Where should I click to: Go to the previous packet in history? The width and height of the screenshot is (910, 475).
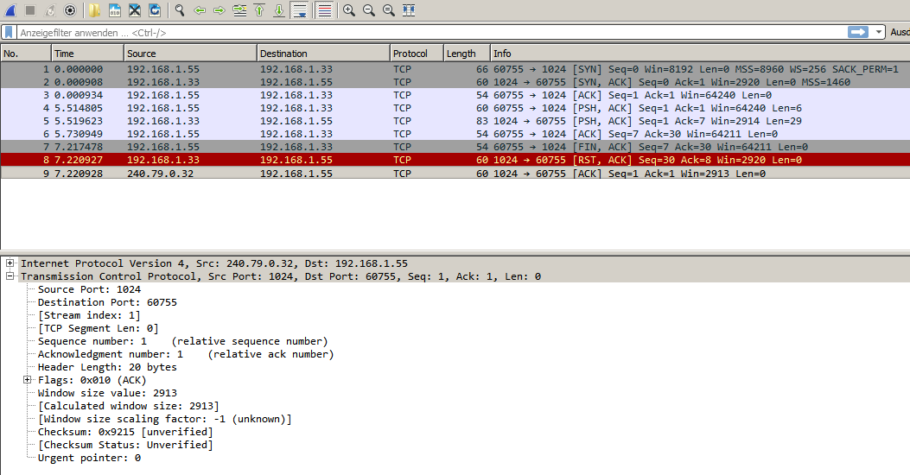pyautogui.click(x=200, y=10)
